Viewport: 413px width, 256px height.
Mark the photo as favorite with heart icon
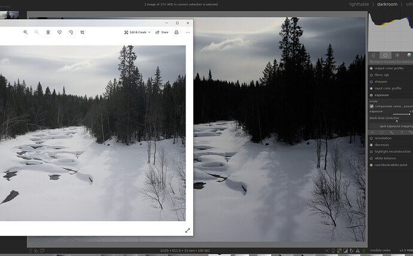59,32
